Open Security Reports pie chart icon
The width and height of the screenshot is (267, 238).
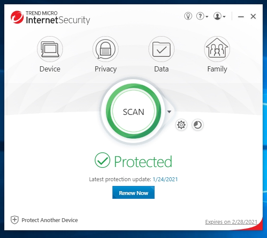point(197,125)
